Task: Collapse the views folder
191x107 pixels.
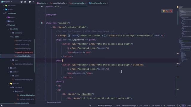Action: pyautogui.click(x=6, y=25)
